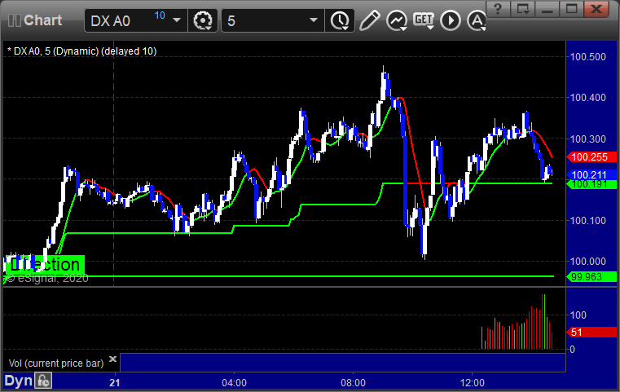Click the 100.000 price axis label

pos(587,261)
